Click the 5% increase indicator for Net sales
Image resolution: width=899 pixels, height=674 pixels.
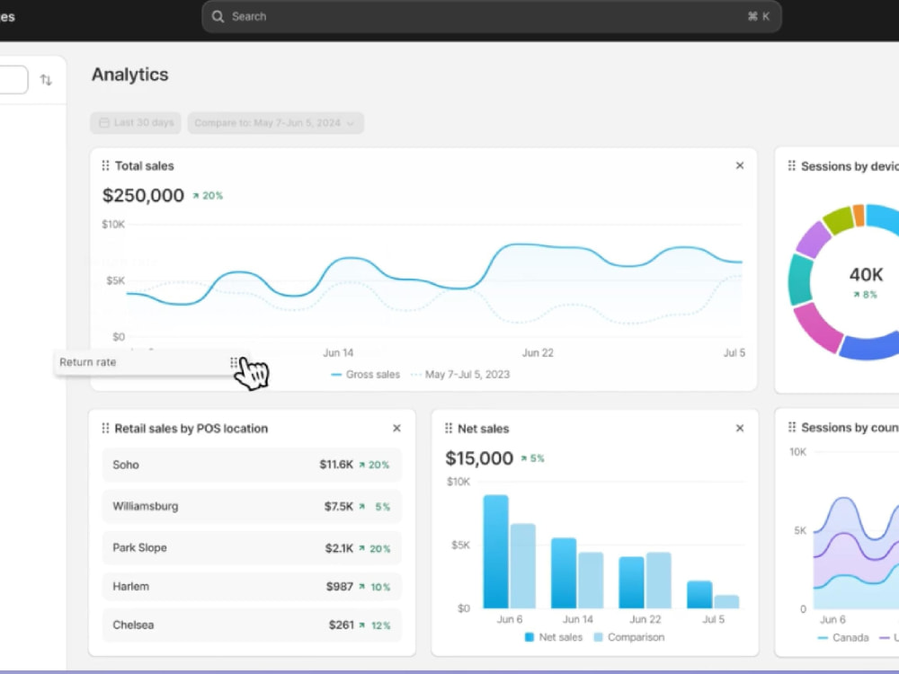[532, 458]
